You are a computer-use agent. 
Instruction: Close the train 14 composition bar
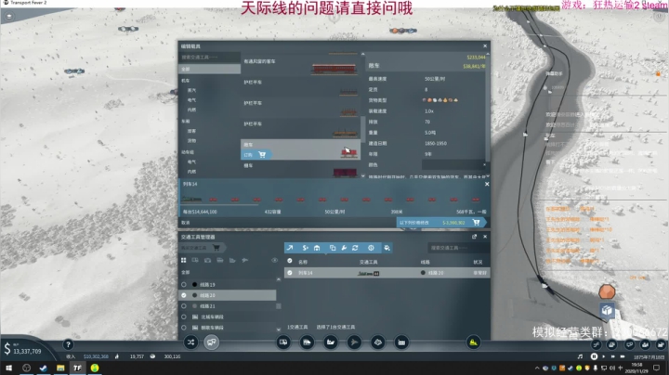487,184
